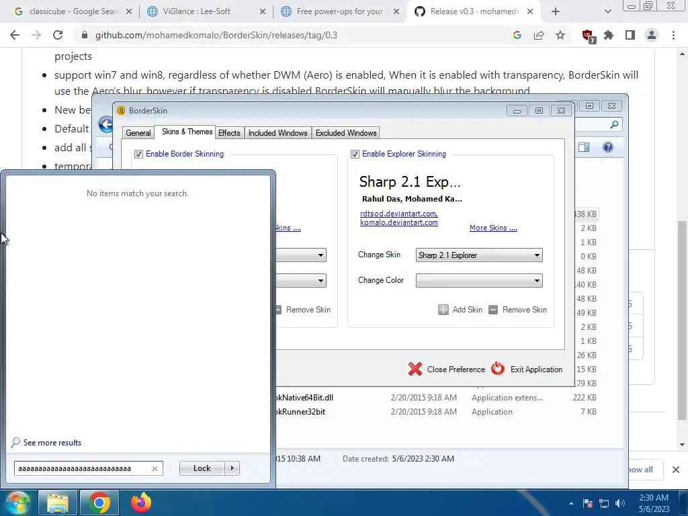The width and height of the screenshot is (688, 516).
Task: Reload the GitHub page
Action: click(x=58, y=35)
